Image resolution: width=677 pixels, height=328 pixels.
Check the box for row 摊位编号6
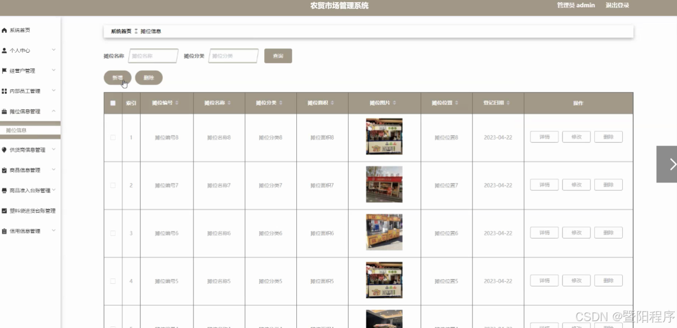click(113, 233)
